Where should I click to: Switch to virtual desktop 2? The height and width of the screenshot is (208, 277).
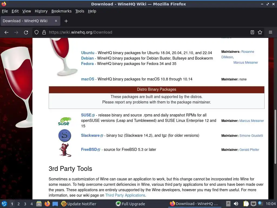coord(19,204)
